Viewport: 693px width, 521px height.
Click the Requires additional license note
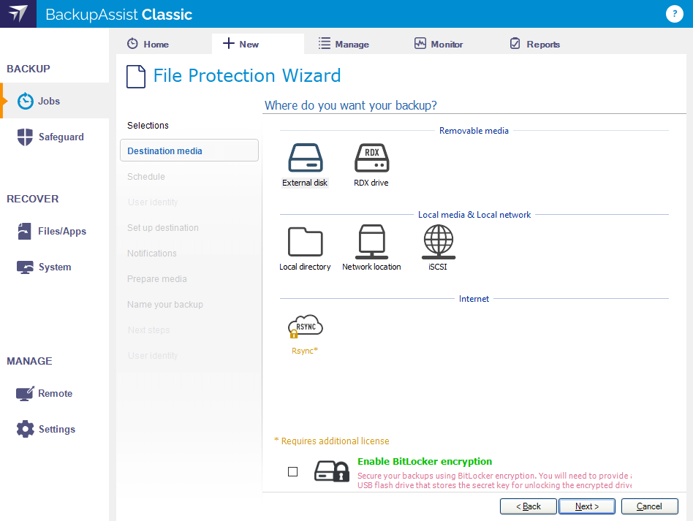331,441
